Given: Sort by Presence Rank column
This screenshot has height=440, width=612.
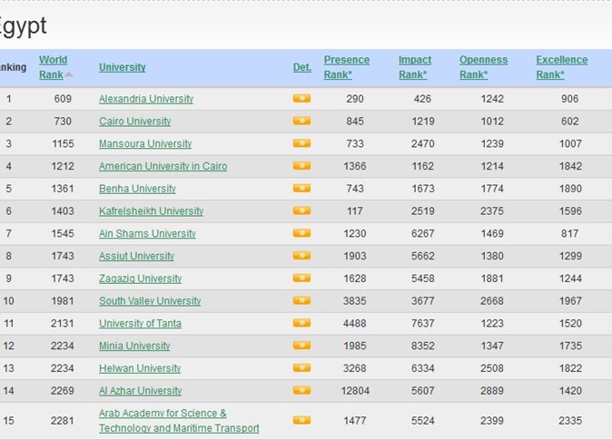Looking at the screenshot, I should (347, 67).
